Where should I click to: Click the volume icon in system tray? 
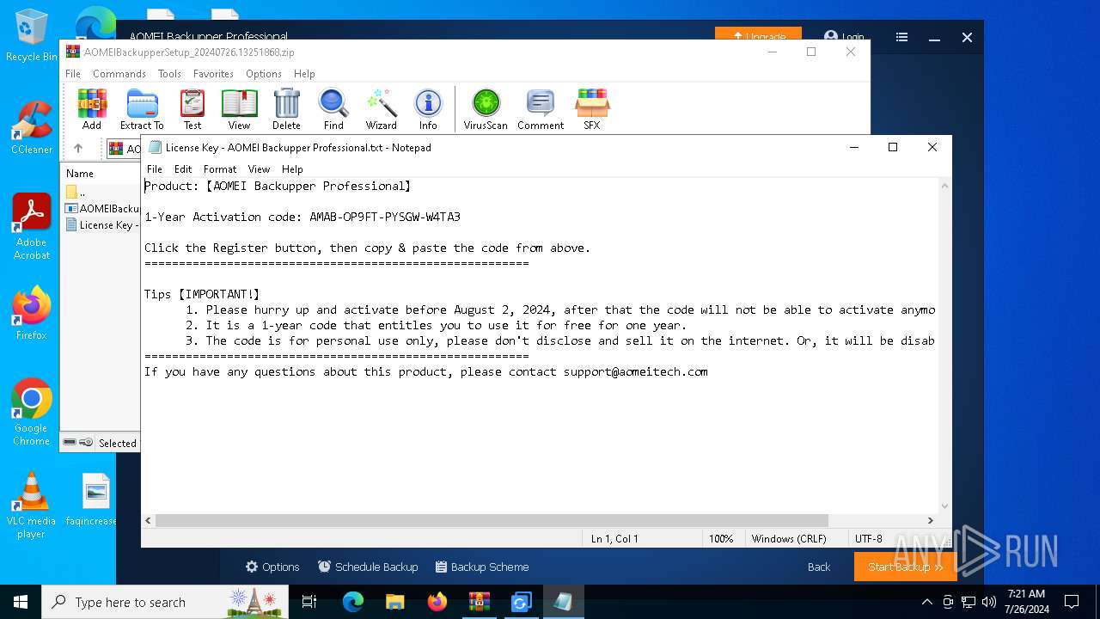coord(988,602)
